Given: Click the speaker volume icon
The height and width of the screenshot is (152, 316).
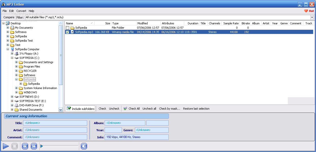Looking at the screenshot, I should click(x=84, y=146).
